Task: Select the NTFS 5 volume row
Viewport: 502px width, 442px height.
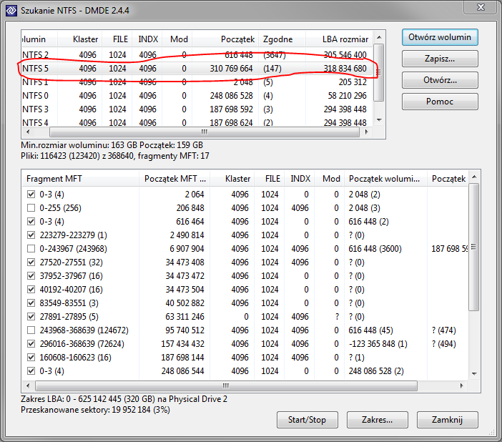Action: click(197, 69)
